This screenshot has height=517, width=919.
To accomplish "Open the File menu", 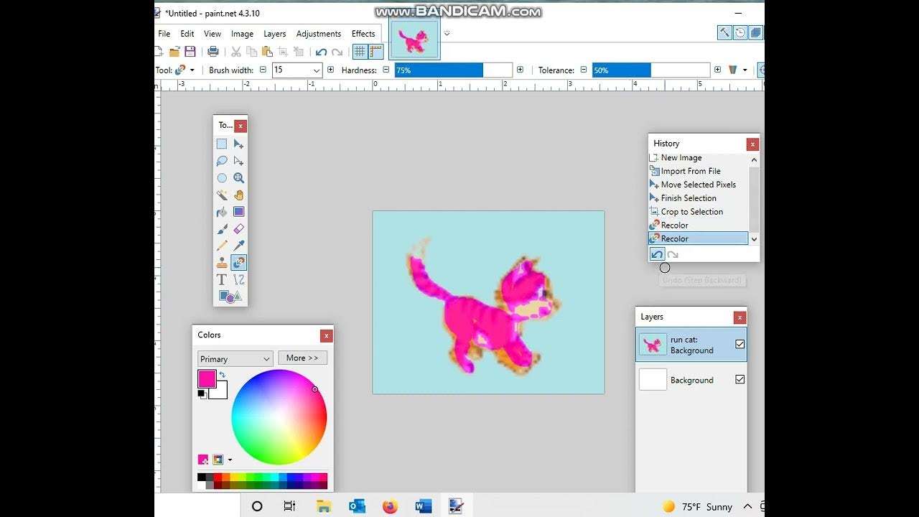I will (164, 34).
